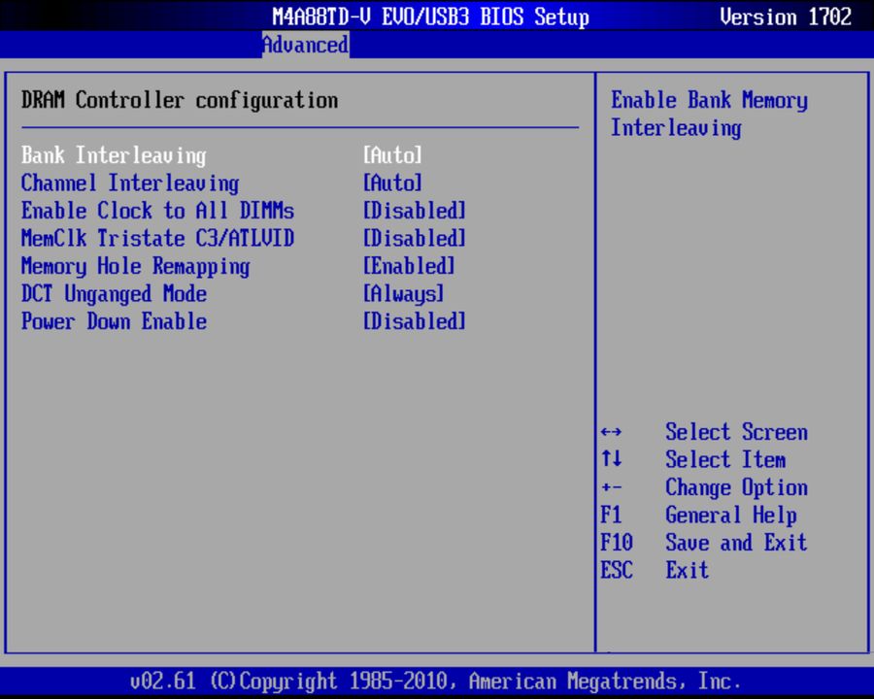Switch to the Advanced tab
874x699 pixels.
[304, 45]
